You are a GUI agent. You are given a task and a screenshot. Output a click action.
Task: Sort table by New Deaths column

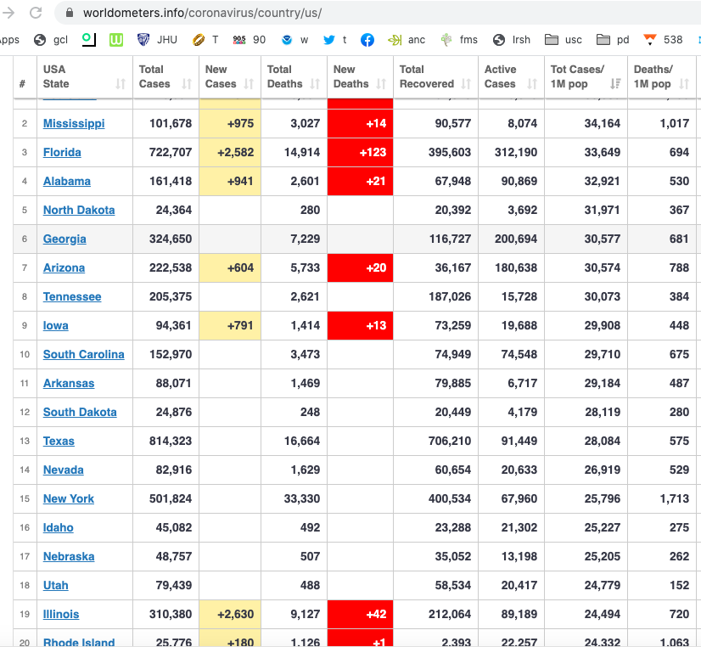tap(381, 83)
